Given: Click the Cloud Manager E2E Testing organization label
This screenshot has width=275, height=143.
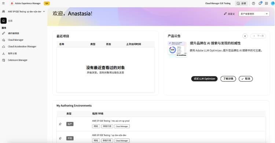Looking at the screenshot, I should 218,3.
